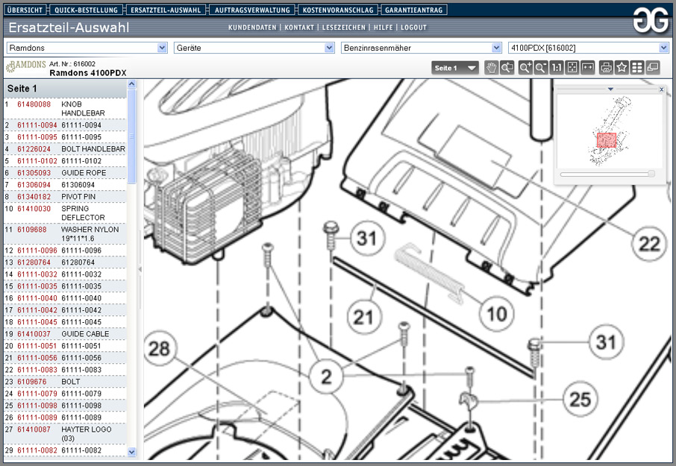Select callout 31 directly above callout 21
Screen dimensions: 676x466
click(x=366, y=238)
